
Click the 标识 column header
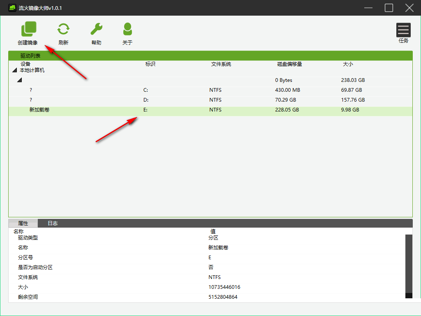150,64
